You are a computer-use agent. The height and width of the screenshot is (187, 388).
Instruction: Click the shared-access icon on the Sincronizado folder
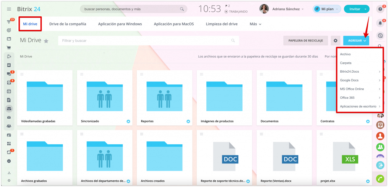(x=128, y=121)
